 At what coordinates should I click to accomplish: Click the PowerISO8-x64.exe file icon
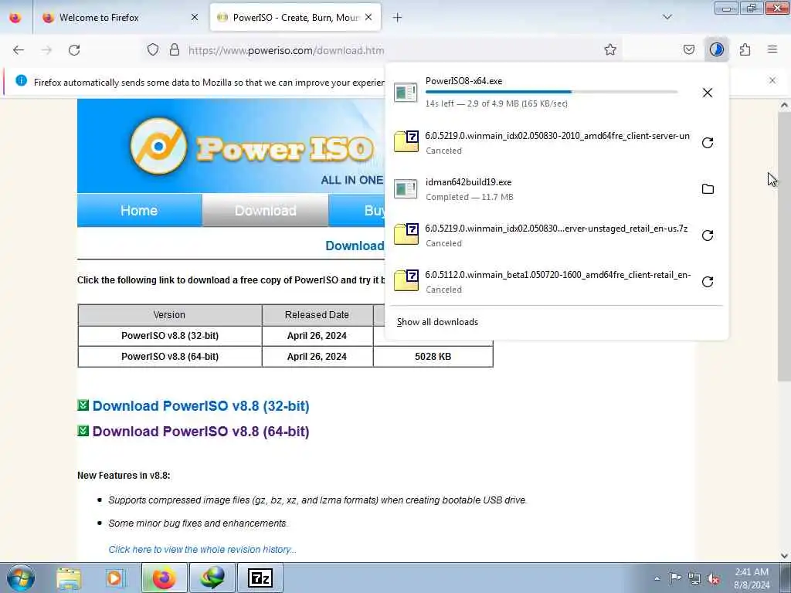click(406, 93)
